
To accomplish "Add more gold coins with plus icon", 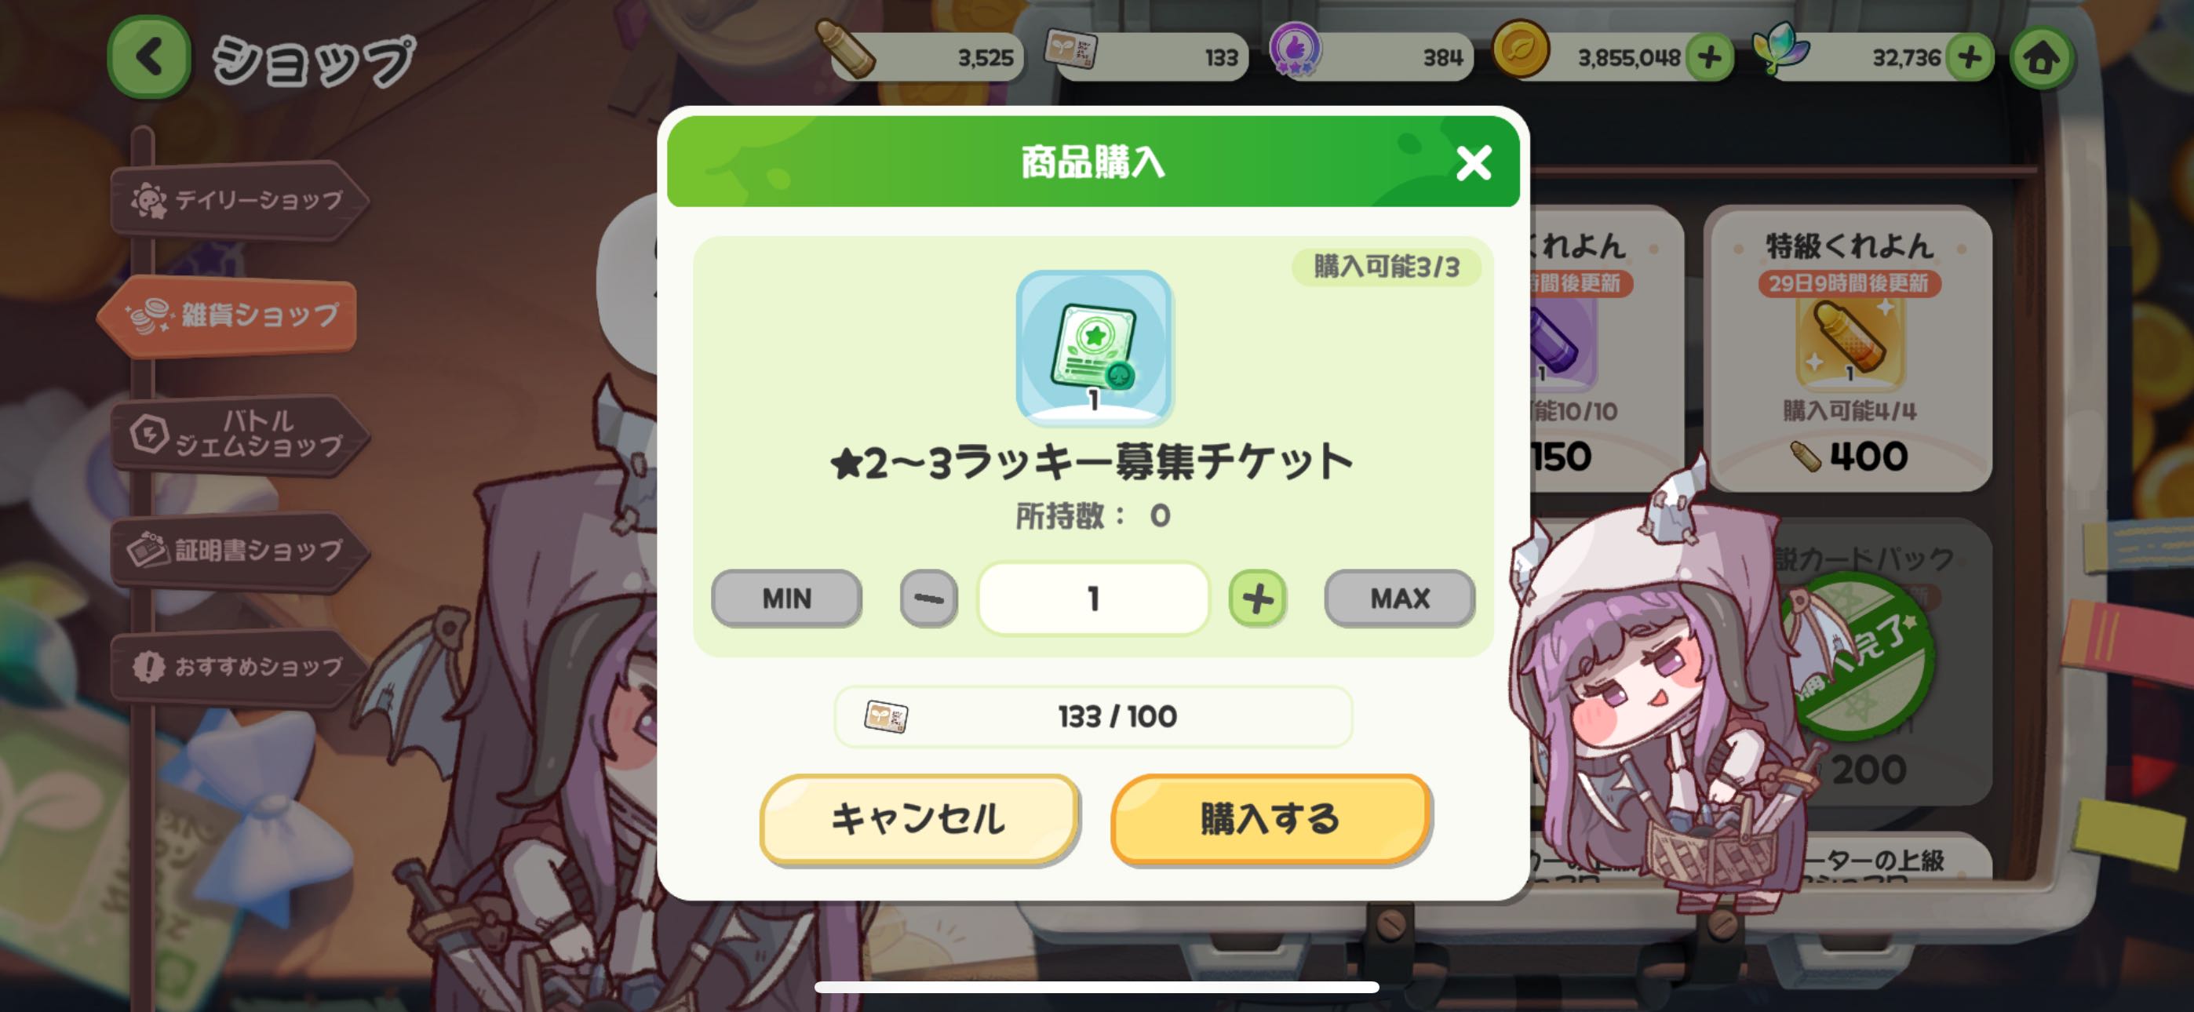I will point(1709,58).
